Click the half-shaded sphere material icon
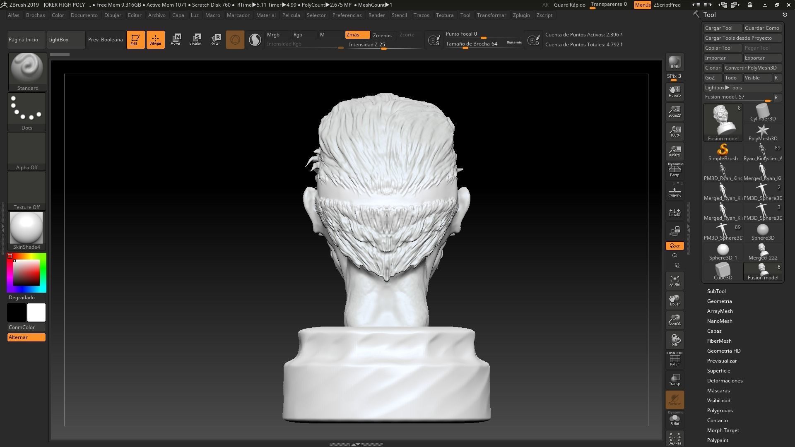795x447 pixels. 255,40
